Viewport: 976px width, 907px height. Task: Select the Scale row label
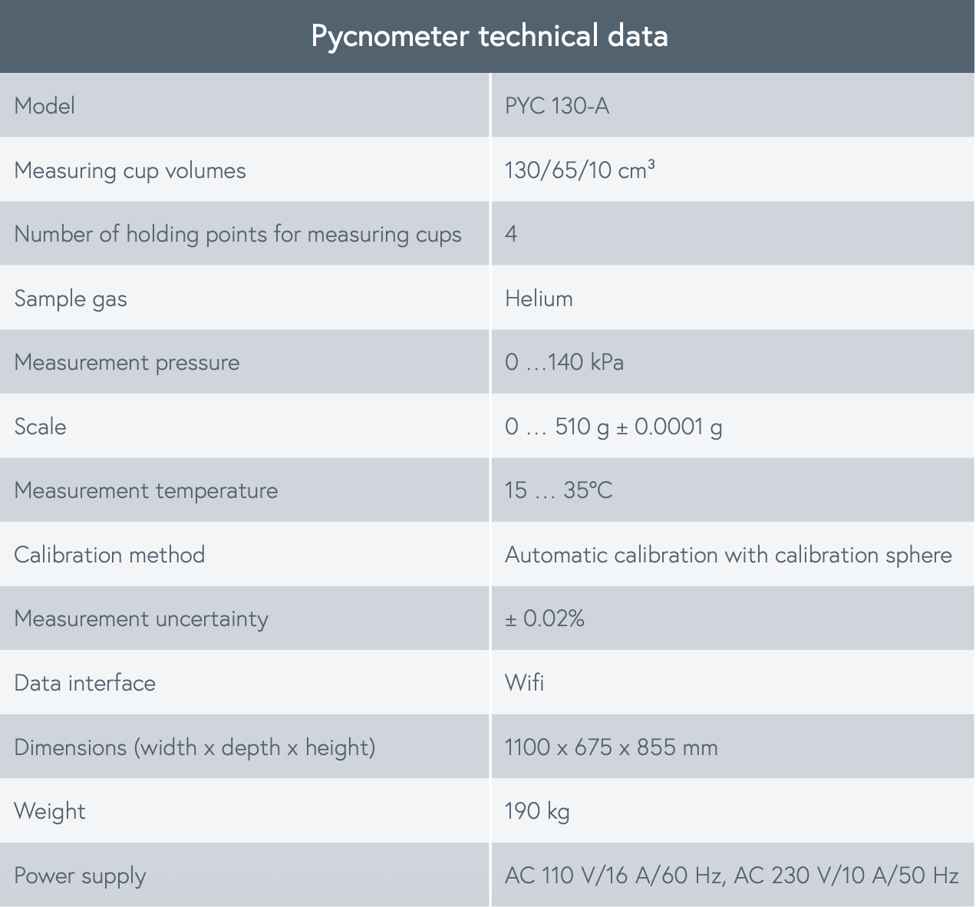click(40, 426)
